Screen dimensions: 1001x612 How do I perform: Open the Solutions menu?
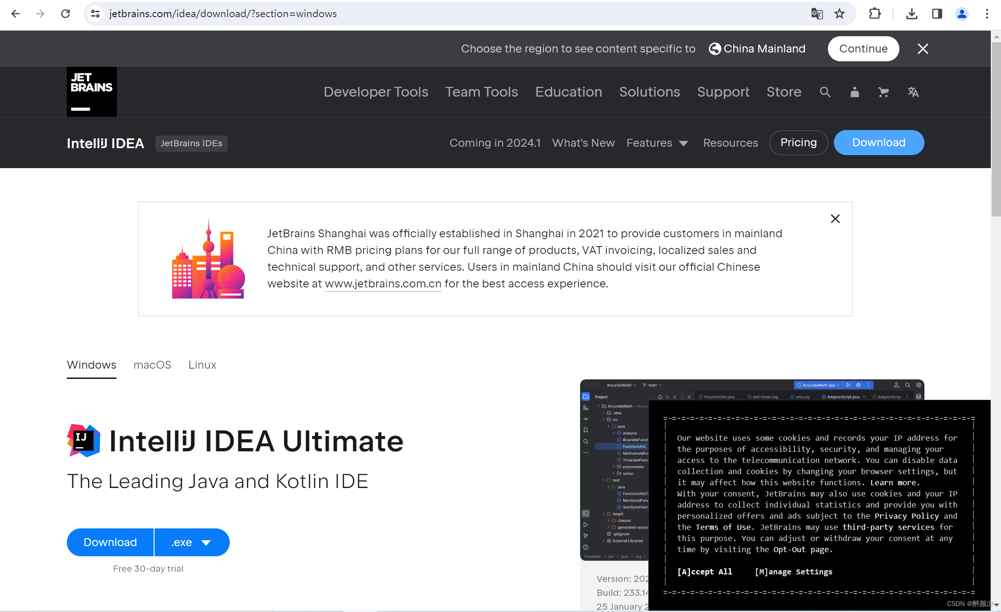click(x=650, y=92)
